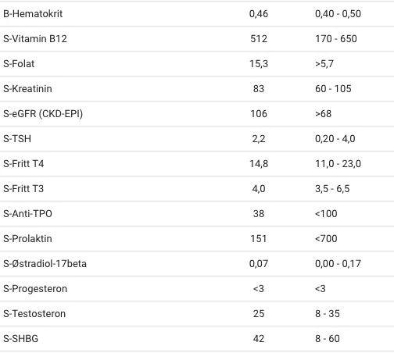Select the Anti-TPO reference limit <100
Screen dimensions: 394x353
coord(326,214)
